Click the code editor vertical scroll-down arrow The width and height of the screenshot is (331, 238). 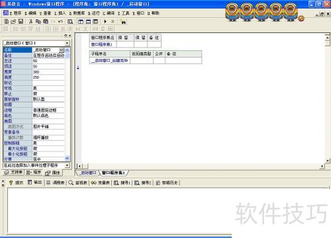point(328,161)
